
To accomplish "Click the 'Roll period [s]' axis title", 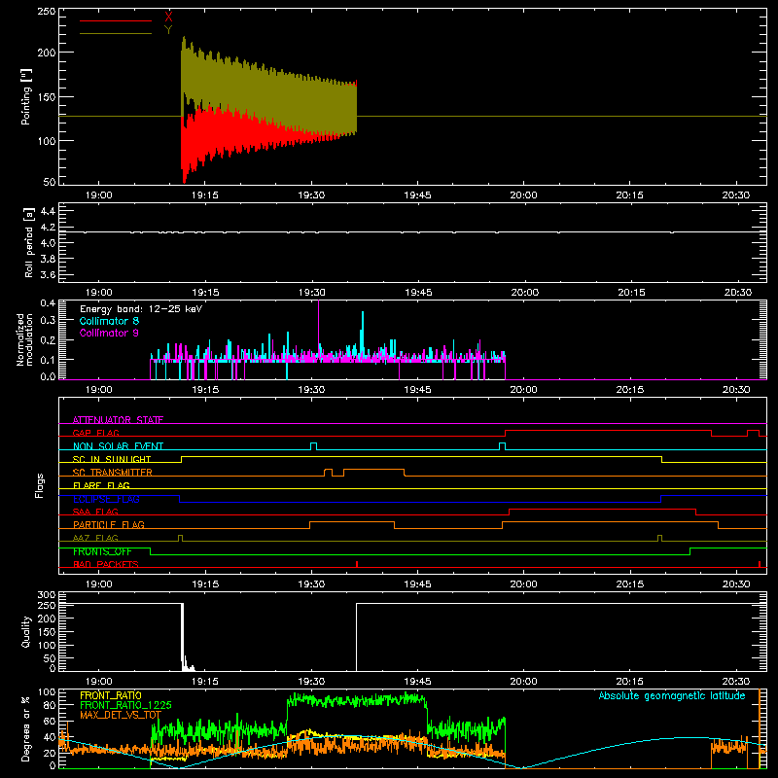I will tap(29, 242).
